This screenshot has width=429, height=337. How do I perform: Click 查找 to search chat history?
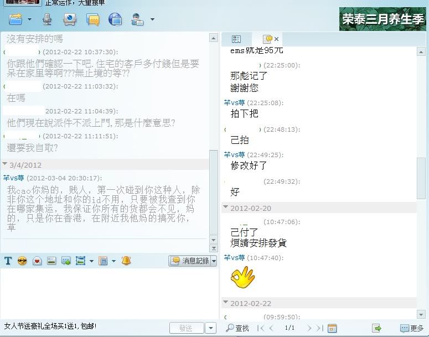point(237,328)
